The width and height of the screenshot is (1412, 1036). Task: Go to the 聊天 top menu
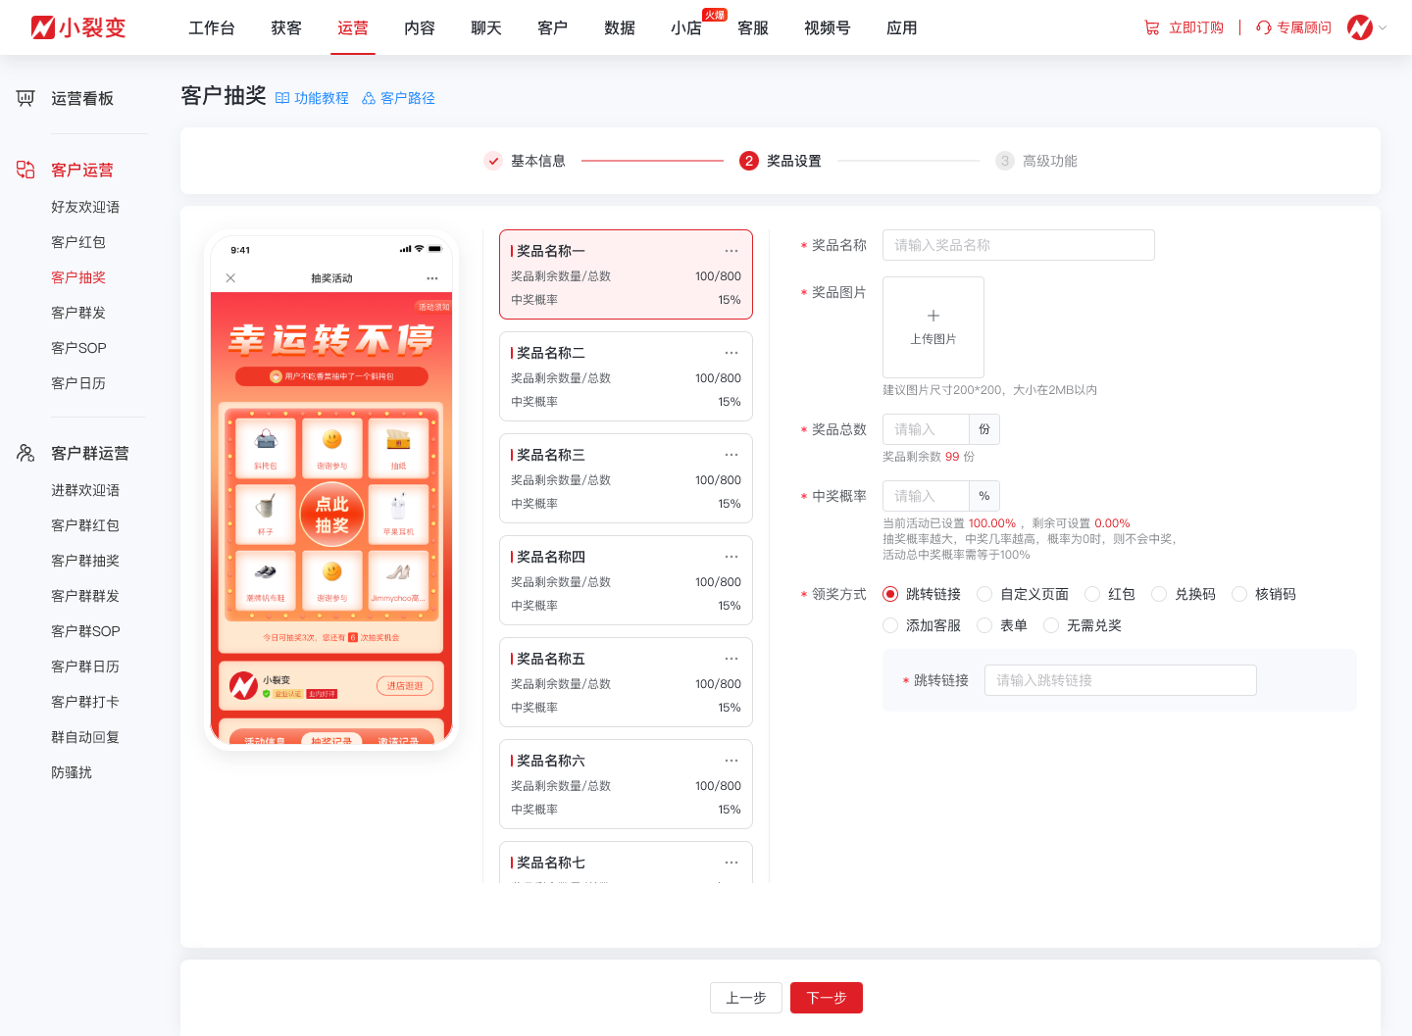[x=486, y=28]
